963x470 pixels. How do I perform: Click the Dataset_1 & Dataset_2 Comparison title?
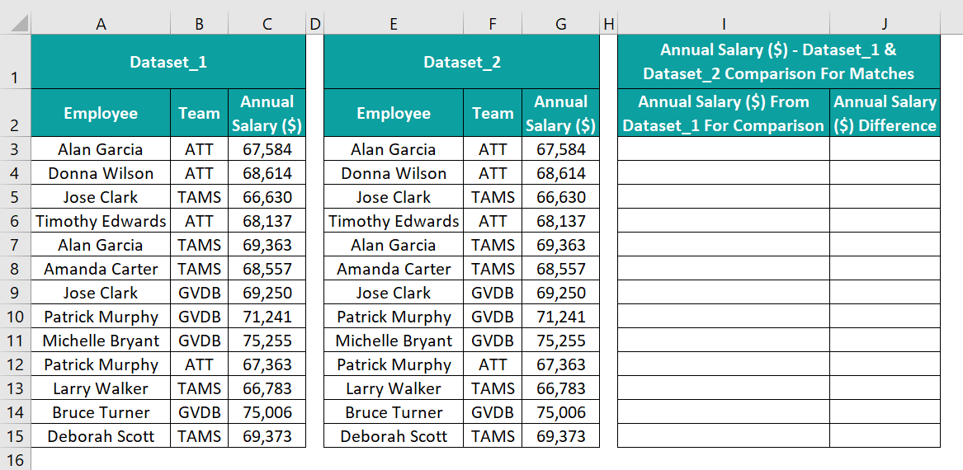point(779,61)
